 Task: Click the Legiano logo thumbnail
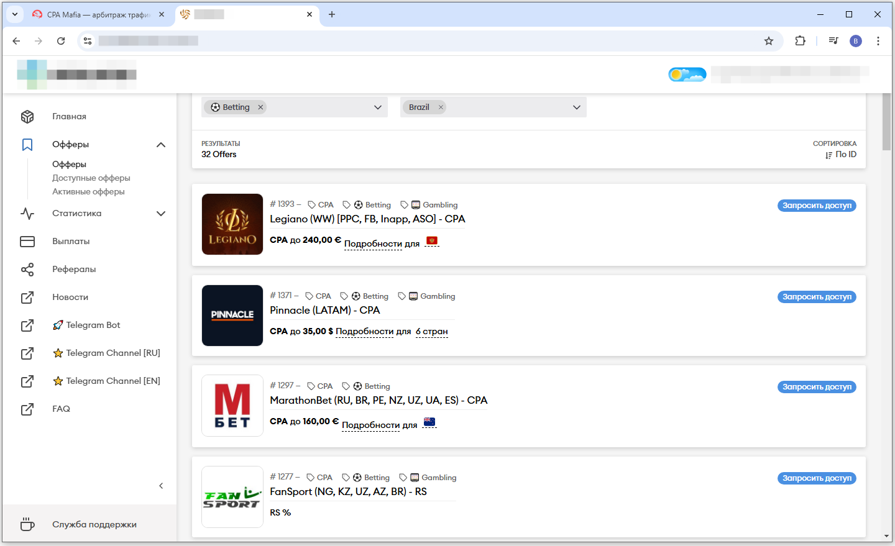point(232,224)
